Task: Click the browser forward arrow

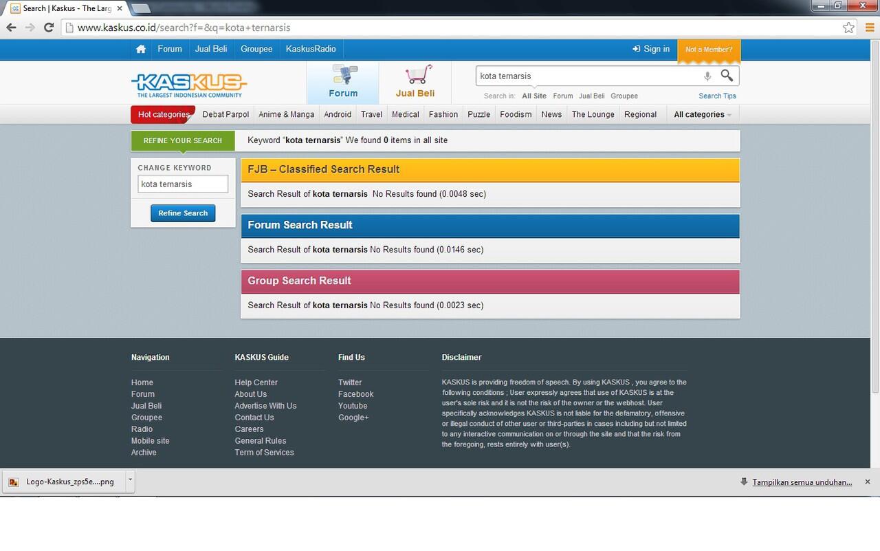Action: point(30,28)
